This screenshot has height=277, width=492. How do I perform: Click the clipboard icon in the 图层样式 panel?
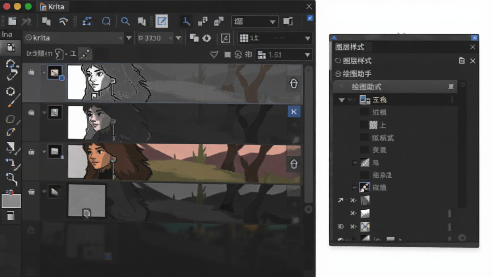coord(462,61)
